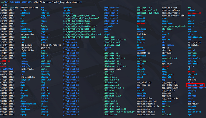Select the libtirpc.so.3.0.0 library name
206x118 pixels.
(147, 10)
